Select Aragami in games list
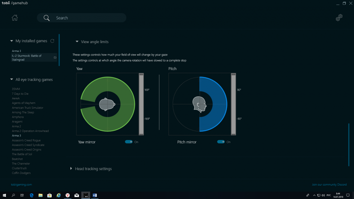The image size is (354, 199). tap(17, 122)
